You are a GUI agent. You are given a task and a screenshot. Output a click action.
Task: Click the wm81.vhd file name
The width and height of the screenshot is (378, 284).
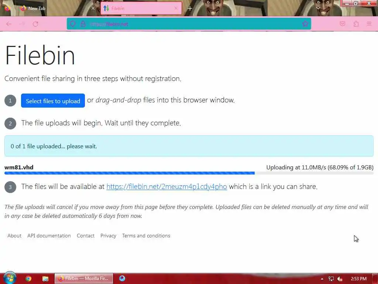[x=19, y=168]
